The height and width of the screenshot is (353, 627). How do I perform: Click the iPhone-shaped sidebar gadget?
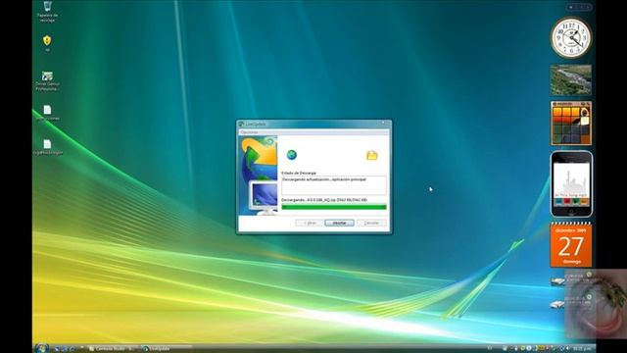(x=571, y=184)
